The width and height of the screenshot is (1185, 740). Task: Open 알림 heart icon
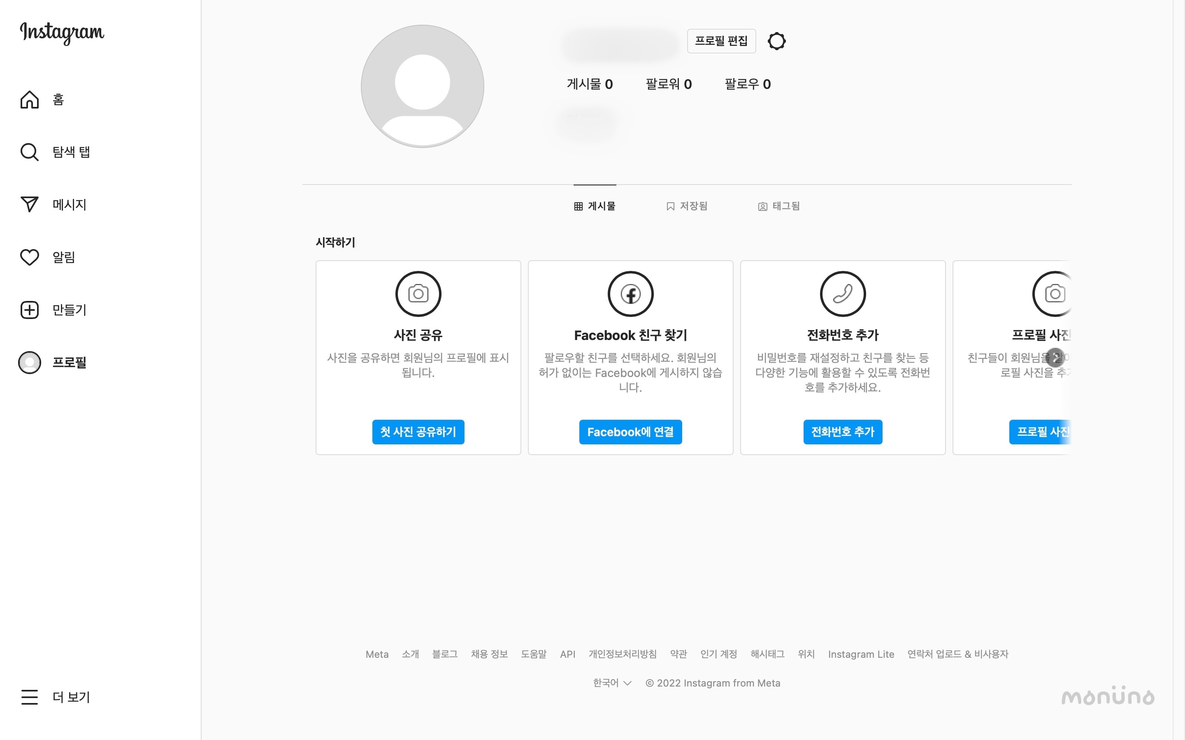click(29, 257)
